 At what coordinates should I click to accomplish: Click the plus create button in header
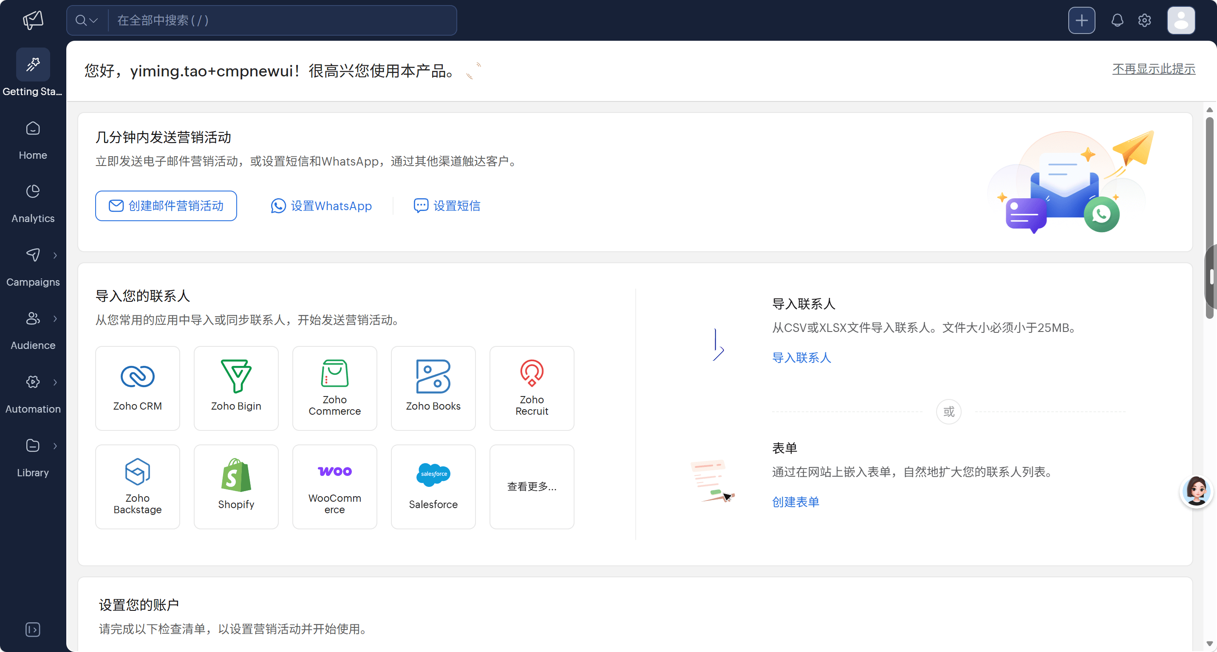(1081, 20)
